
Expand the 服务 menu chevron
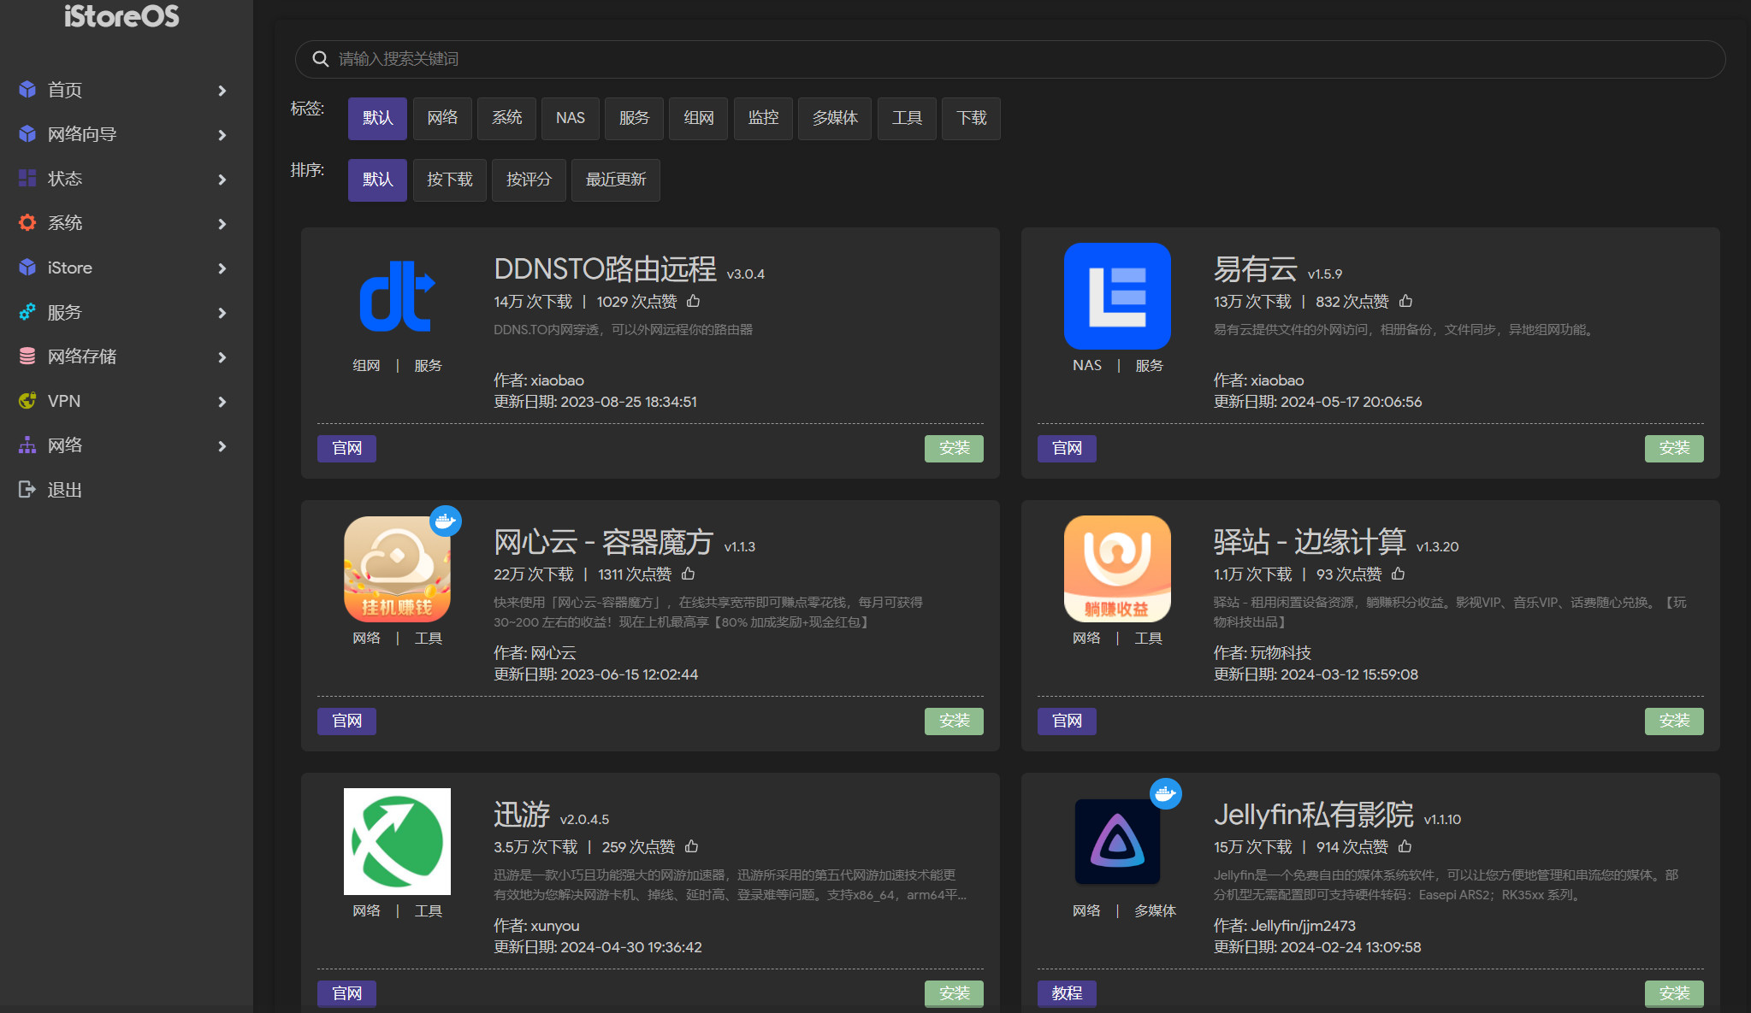pos(222,313)
